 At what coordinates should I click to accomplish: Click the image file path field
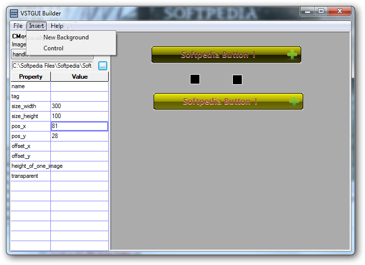(x=52, y=66)
